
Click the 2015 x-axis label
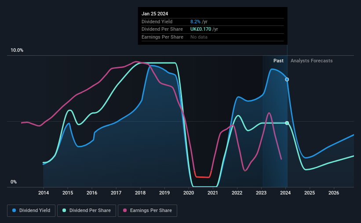coord(68,193)
